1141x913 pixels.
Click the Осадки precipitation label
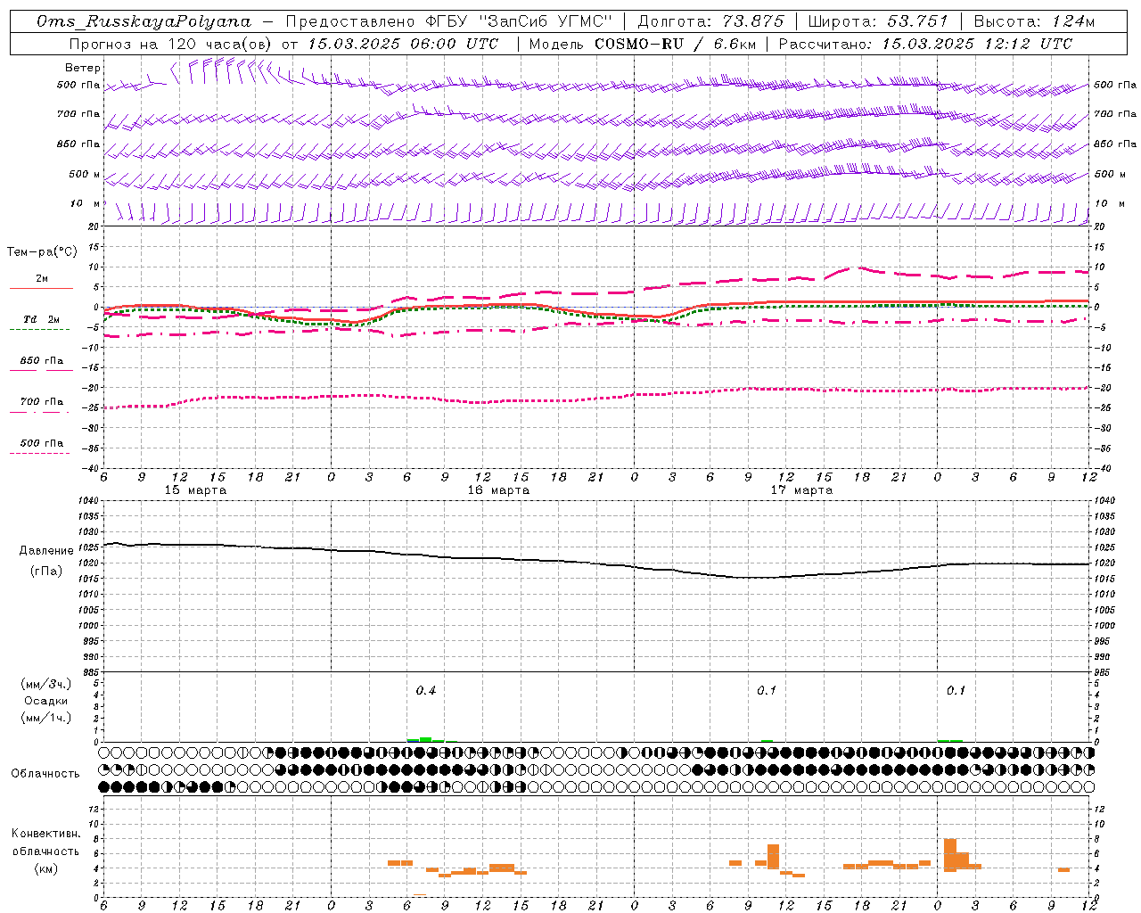click(x=46, y=702)
